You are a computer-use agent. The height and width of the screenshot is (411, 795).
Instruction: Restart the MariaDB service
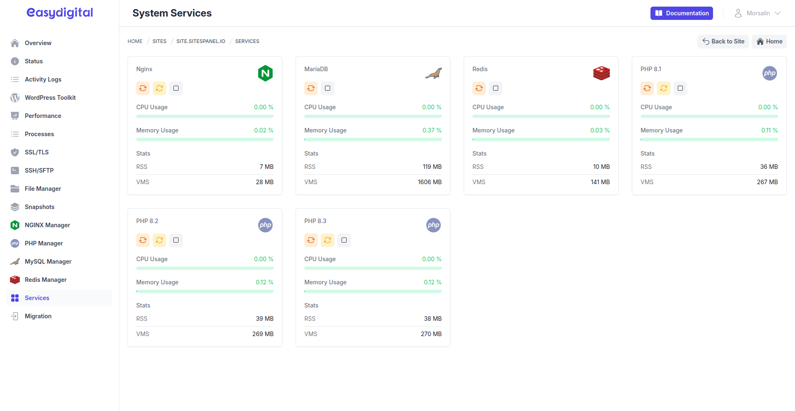pos(311,88)
